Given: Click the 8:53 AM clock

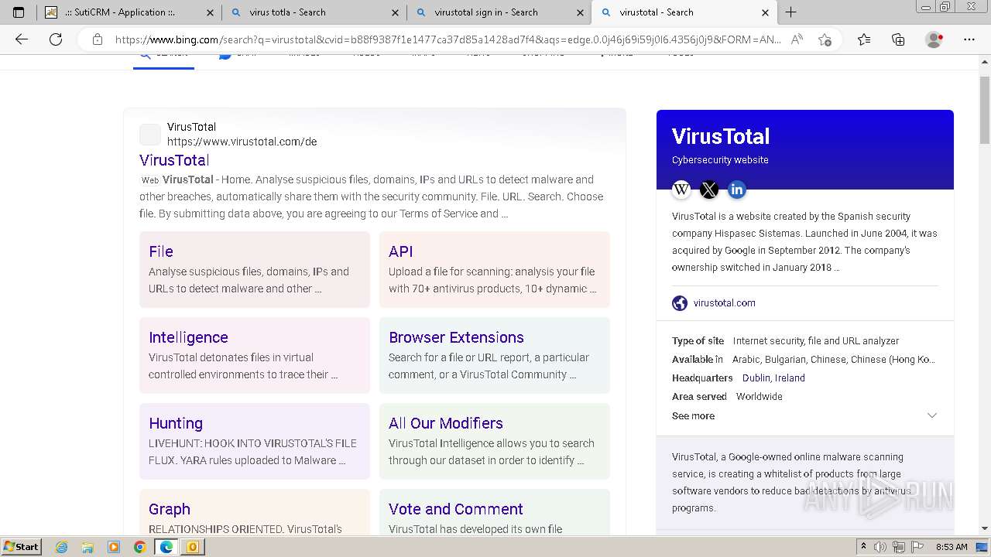Looking at the screenshot, I should click(952, 547).
